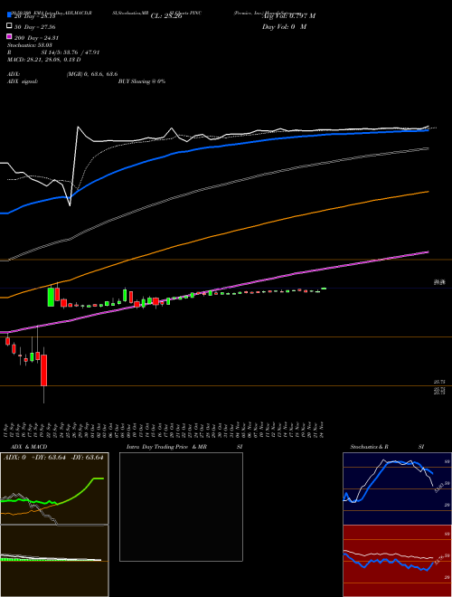Click the last date label on the x-axis

[323, 429]
